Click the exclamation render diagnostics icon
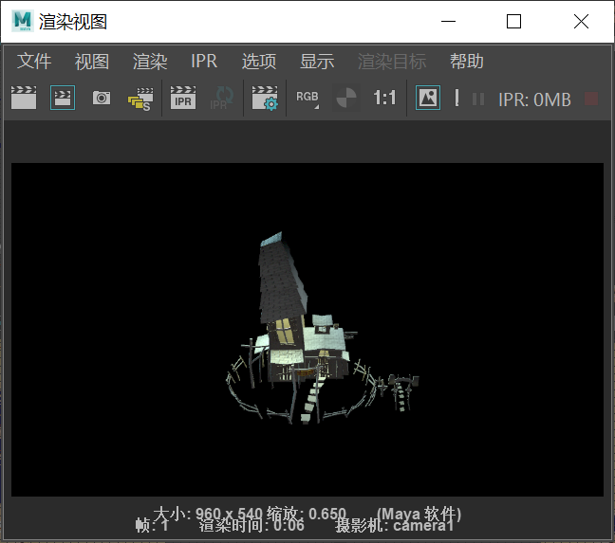Viewport: 615px width, 543px height. click(457, 98)
